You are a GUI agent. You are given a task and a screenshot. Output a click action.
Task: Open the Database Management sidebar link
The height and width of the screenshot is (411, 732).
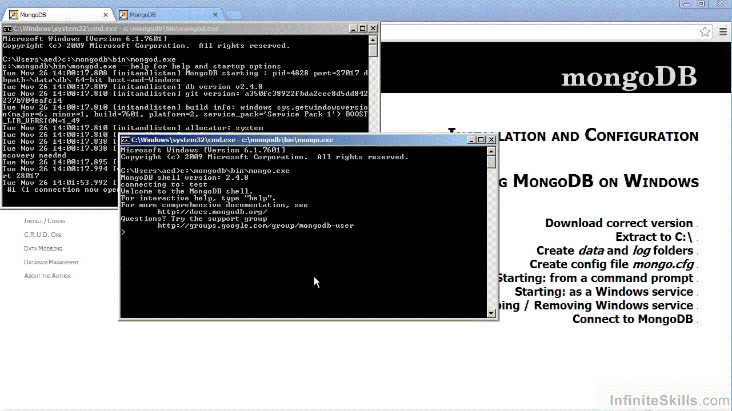(51, 262)
